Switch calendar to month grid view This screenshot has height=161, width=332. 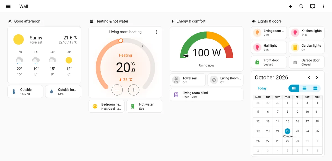[294, 88]
